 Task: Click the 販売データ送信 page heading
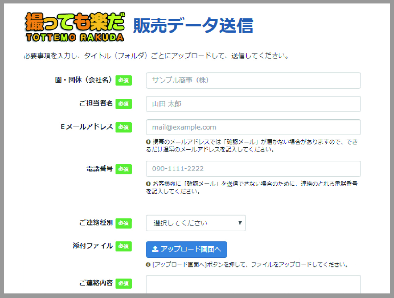(193, 25)
